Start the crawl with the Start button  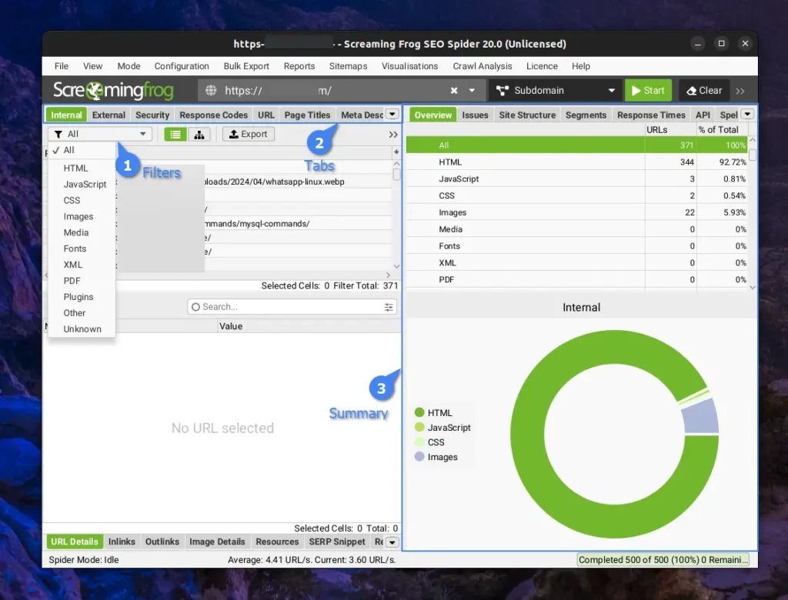tap(648, 91)
